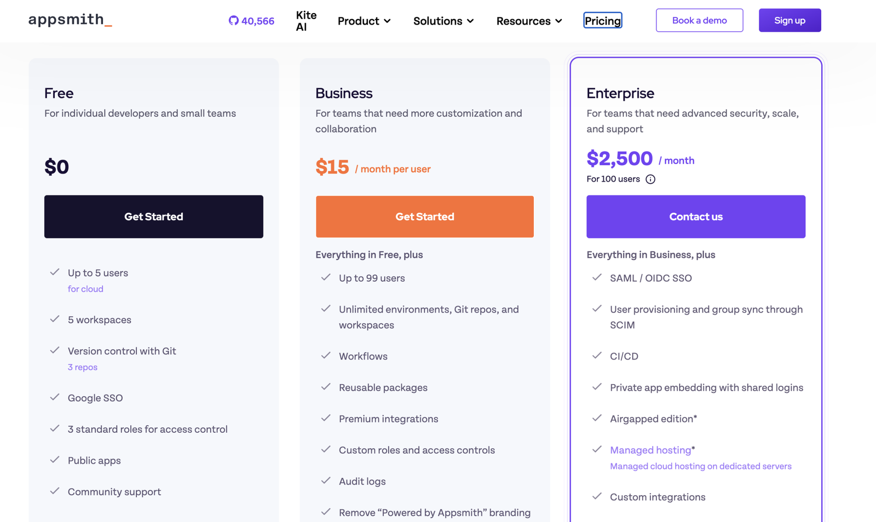Click the checkmark next to CI/CD
This screenshot has height=522, width=876.
point(597,356)
